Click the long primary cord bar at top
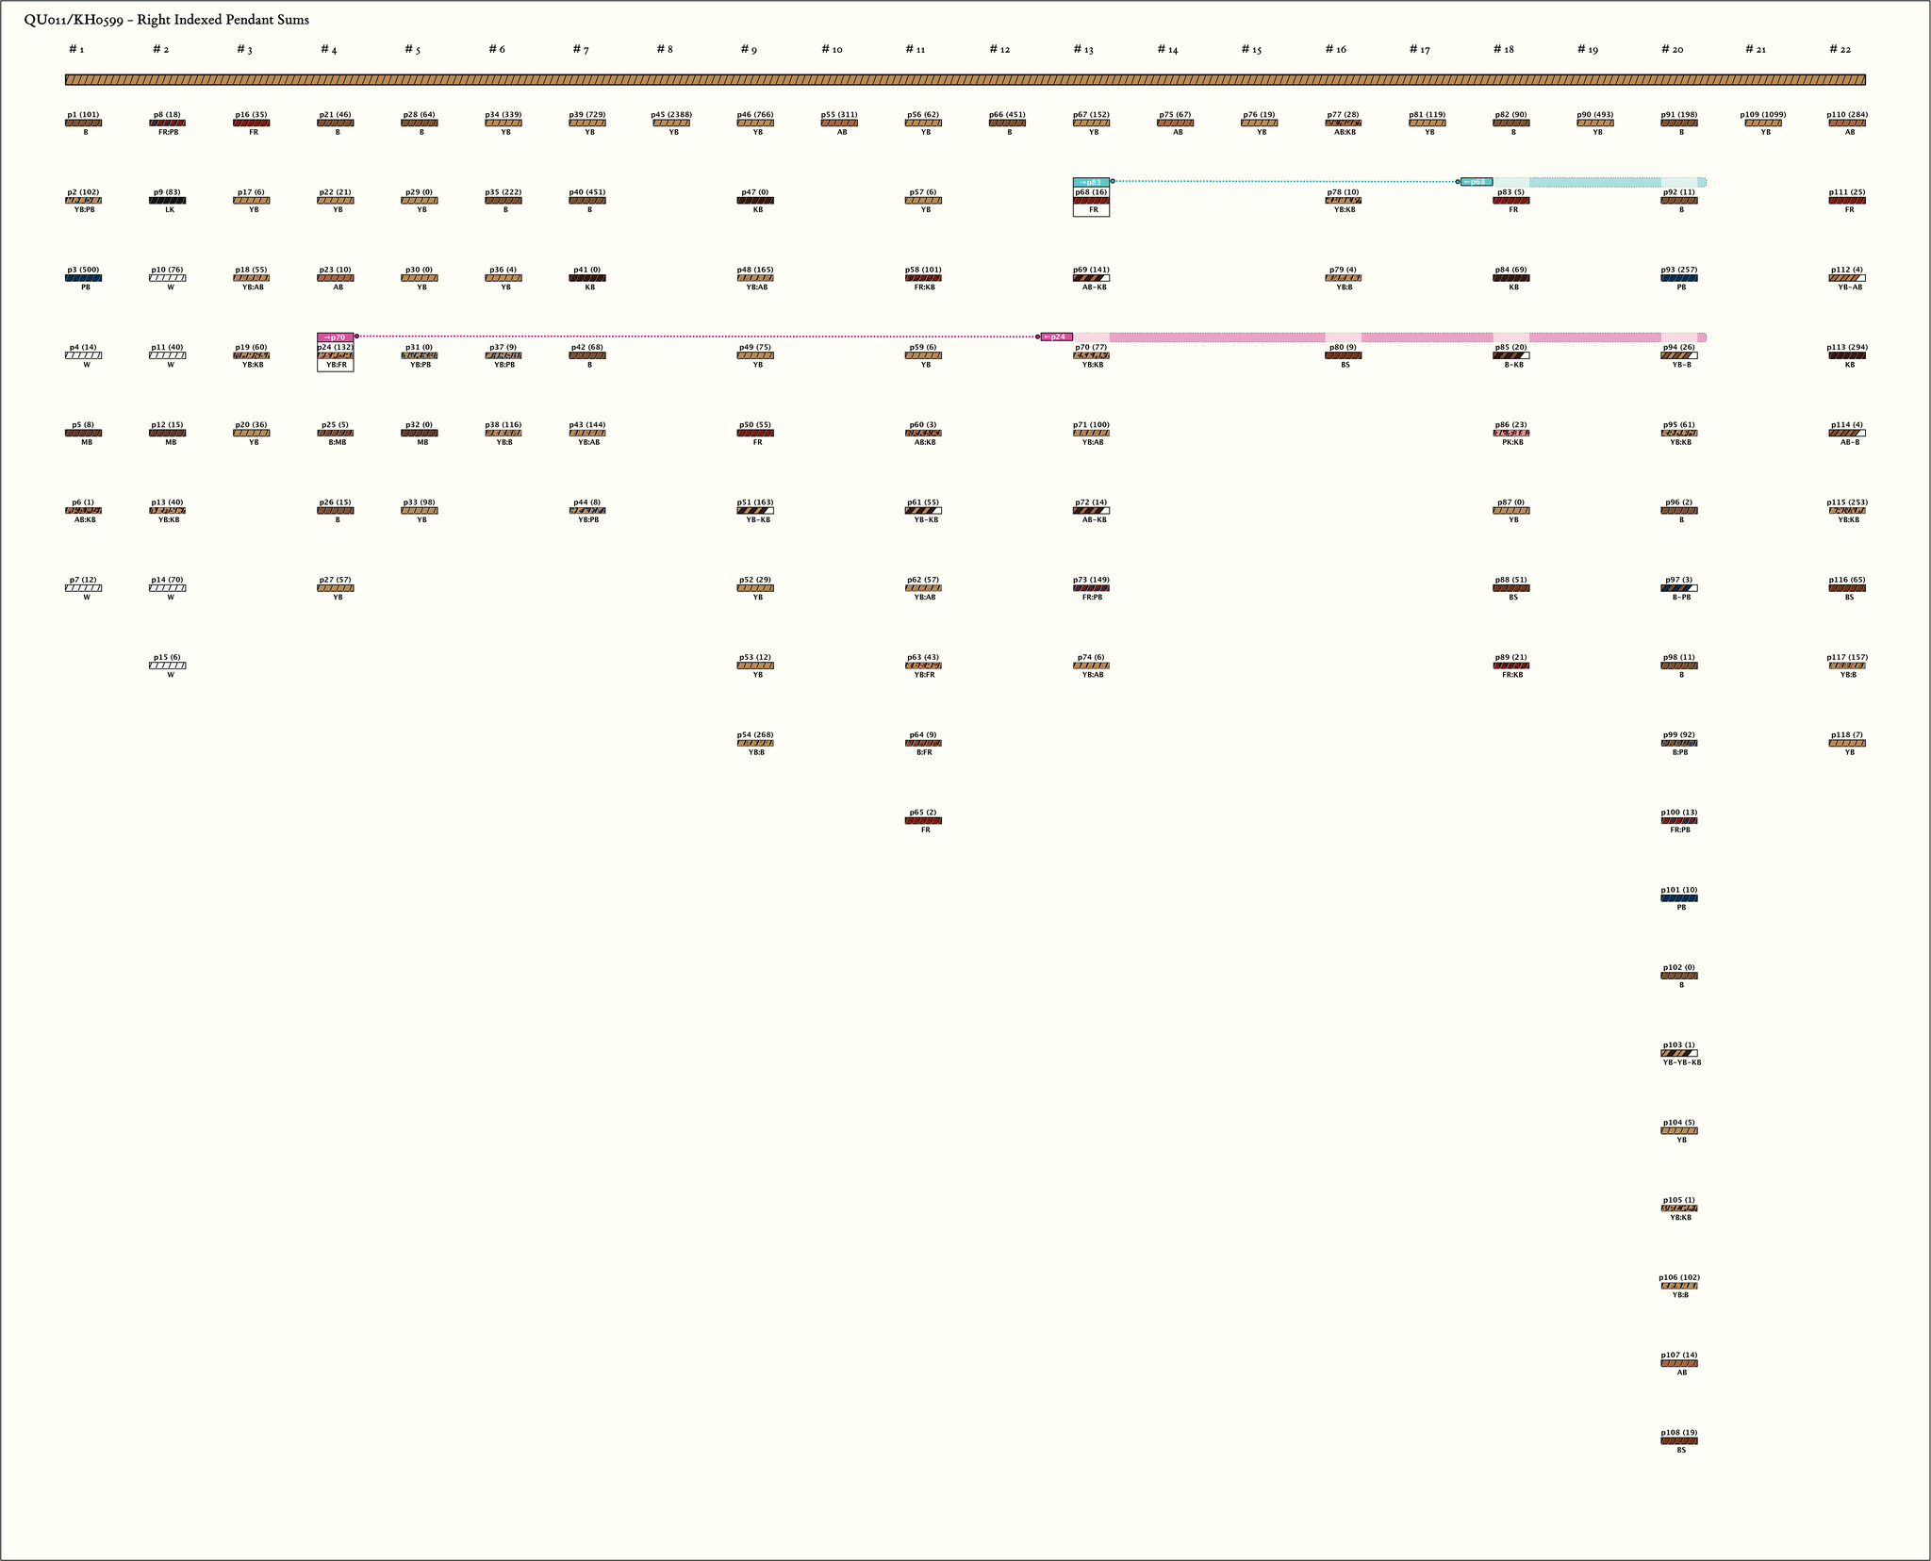The width and height of the screenshot is (1931, 1561). point(965,80)
